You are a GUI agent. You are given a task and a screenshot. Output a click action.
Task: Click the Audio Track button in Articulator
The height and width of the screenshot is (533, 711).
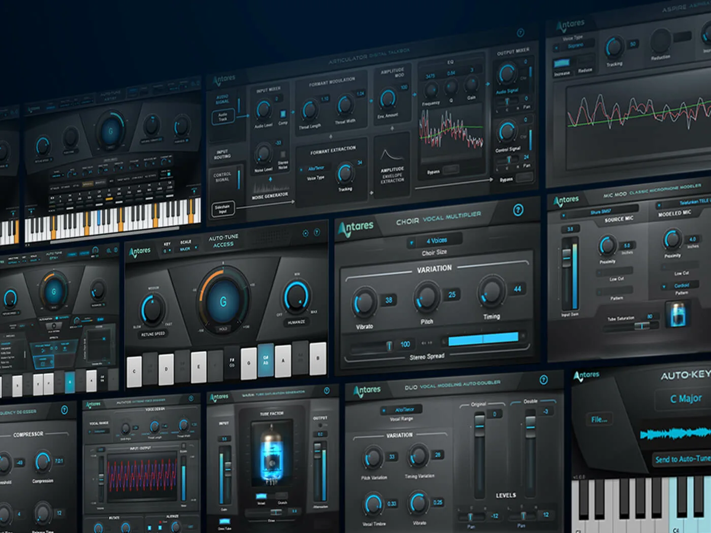(x=223, y=117)
